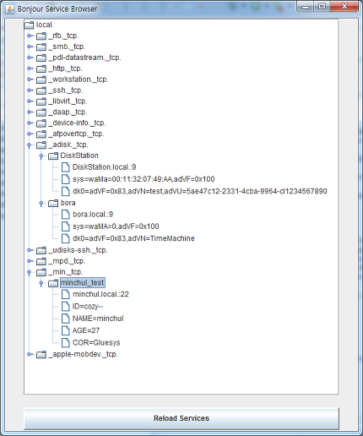
Task: Collapse the bora node handle
Action: click(x=41, y=204)
